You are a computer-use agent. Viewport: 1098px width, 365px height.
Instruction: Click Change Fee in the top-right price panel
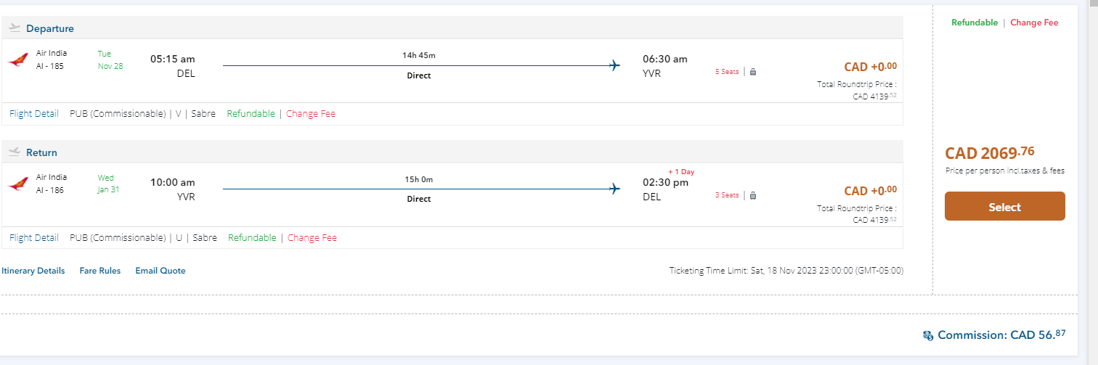coord(1034,22)
